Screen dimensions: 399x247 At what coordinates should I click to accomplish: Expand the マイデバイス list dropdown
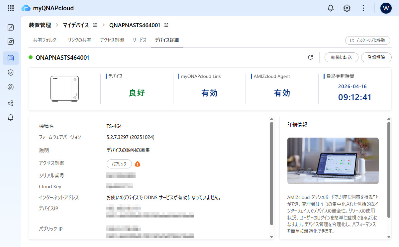click(95, 25)
